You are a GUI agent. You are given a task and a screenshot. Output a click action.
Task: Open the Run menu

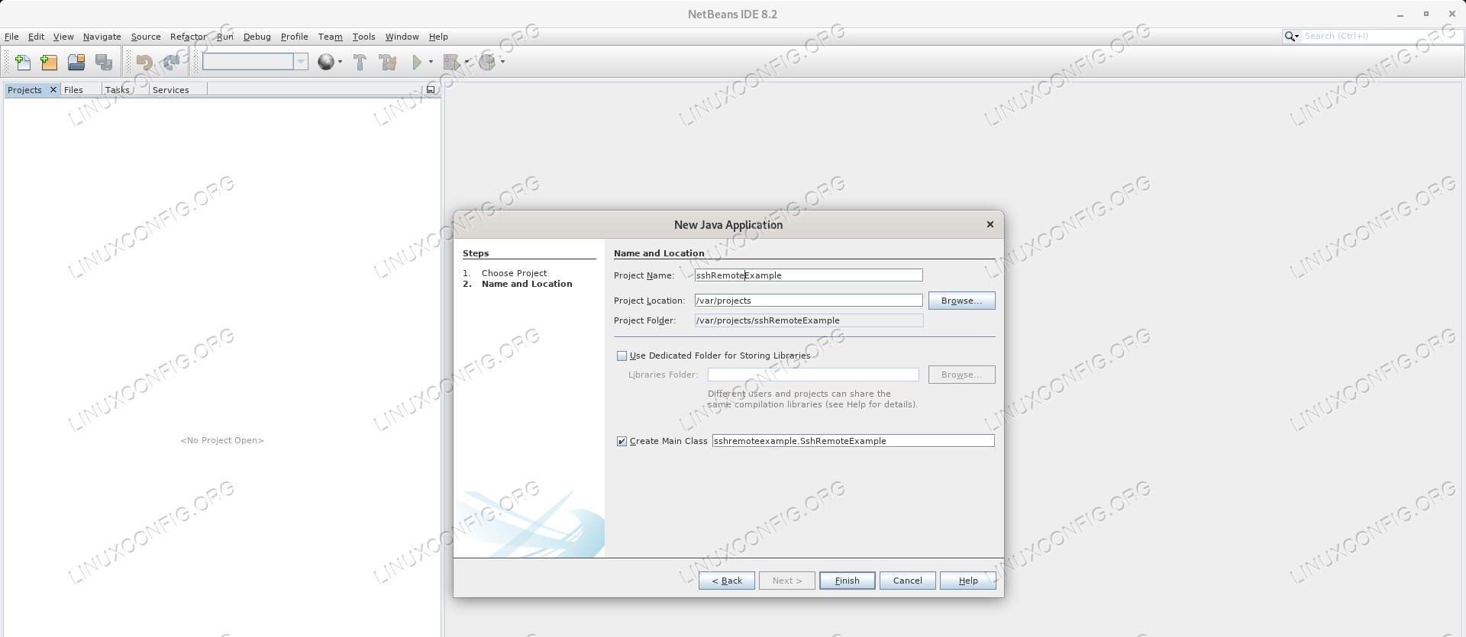pyautogui.click(x=224, y=37)
